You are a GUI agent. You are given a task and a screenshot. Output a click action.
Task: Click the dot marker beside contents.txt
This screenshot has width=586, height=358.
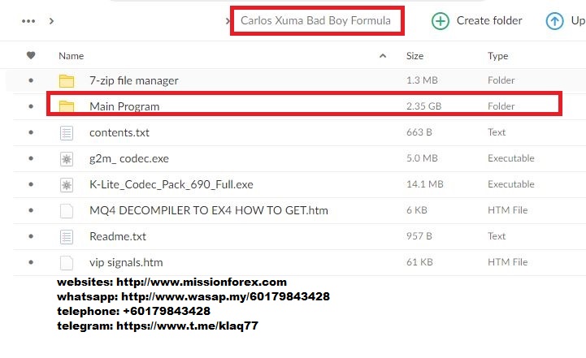pos(31,132)
